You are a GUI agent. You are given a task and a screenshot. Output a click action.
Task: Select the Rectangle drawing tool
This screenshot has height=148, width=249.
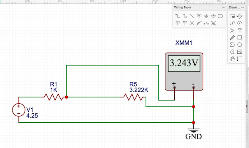pos(240,37)
